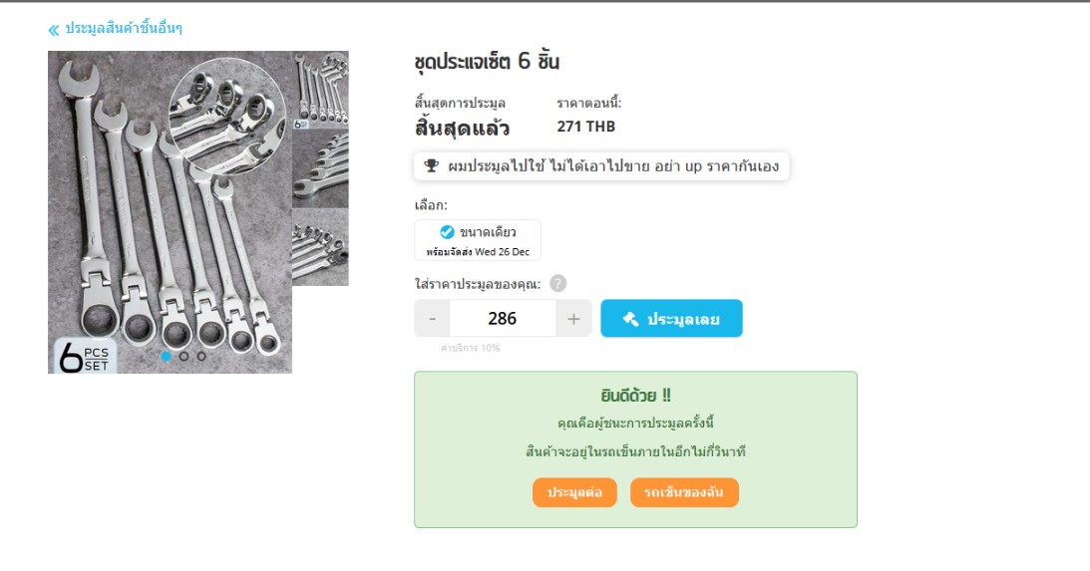Viewport: 1090px width, 571px height.
Task: Click the main wrench set product image
Action: 171,212
